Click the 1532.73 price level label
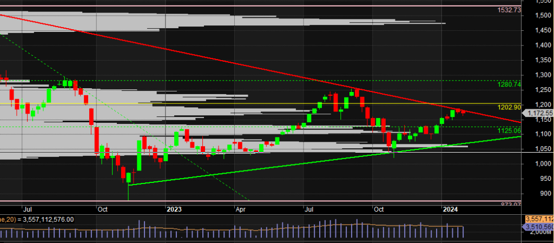This screenshot has width=554, height=243. click(510, 10)
